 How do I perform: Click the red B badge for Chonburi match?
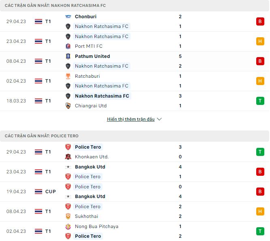(260, 21)
